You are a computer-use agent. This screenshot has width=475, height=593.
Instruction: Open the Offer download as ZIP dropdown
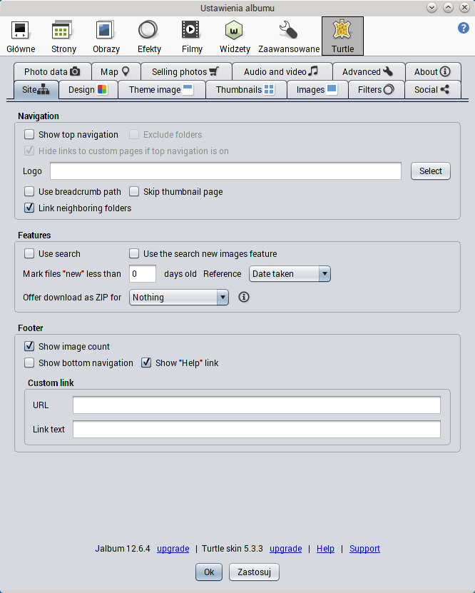coord(179,298)
